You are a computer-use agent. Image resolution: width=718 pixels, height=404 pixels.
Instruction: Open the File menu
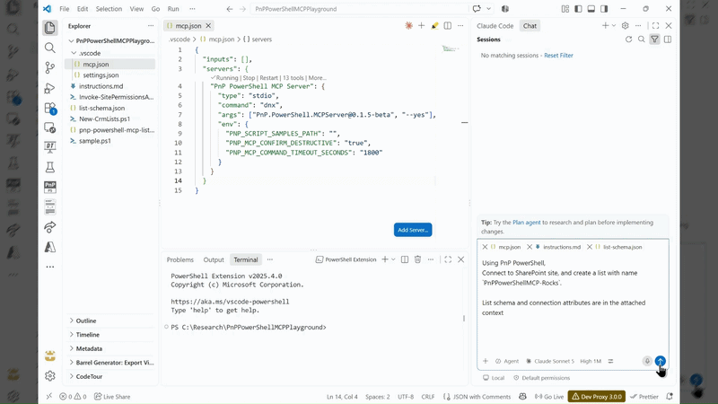pyautogui.click(x=65, y=9)
